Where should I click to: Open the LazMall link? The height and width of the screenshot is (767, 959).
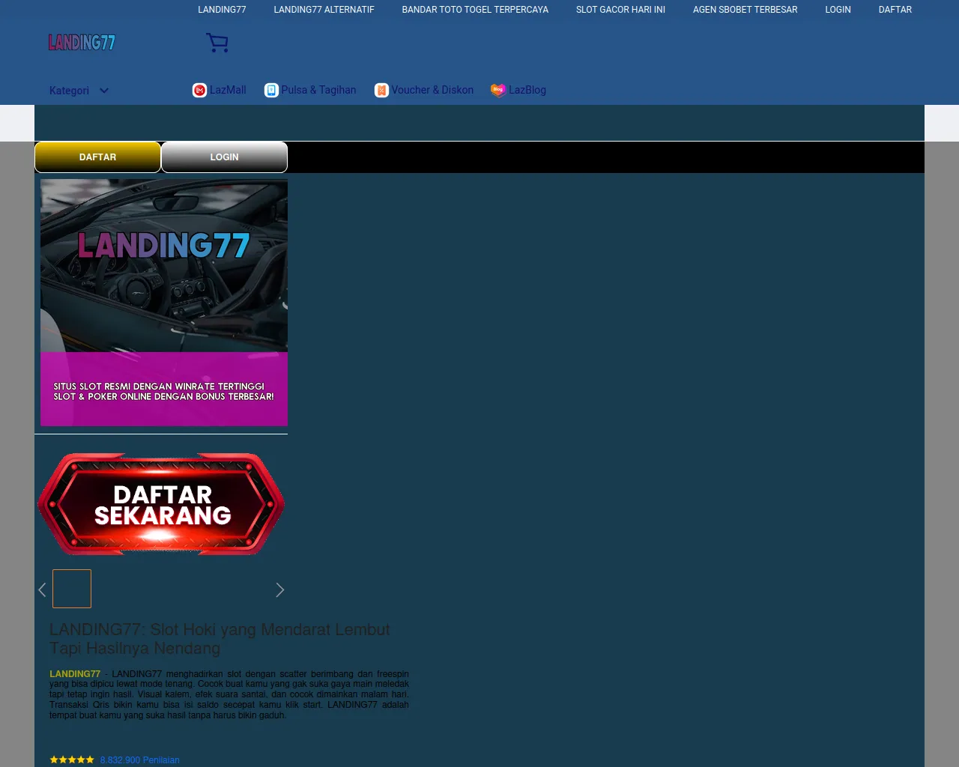(x=228, y=90)
